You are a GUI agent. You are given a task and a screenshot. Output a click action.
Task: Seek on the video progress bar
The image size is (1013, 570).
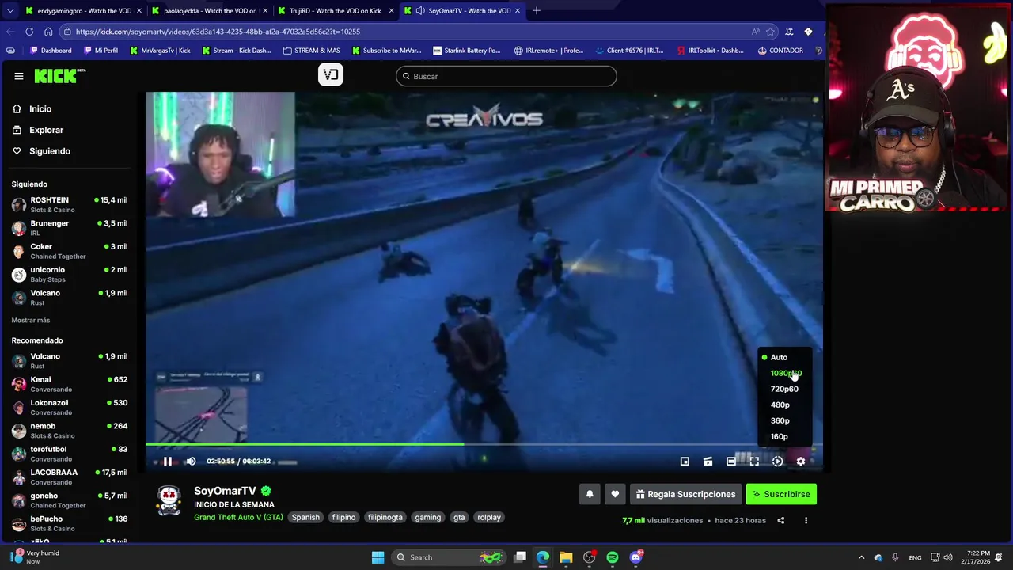(x=484, y=444)
